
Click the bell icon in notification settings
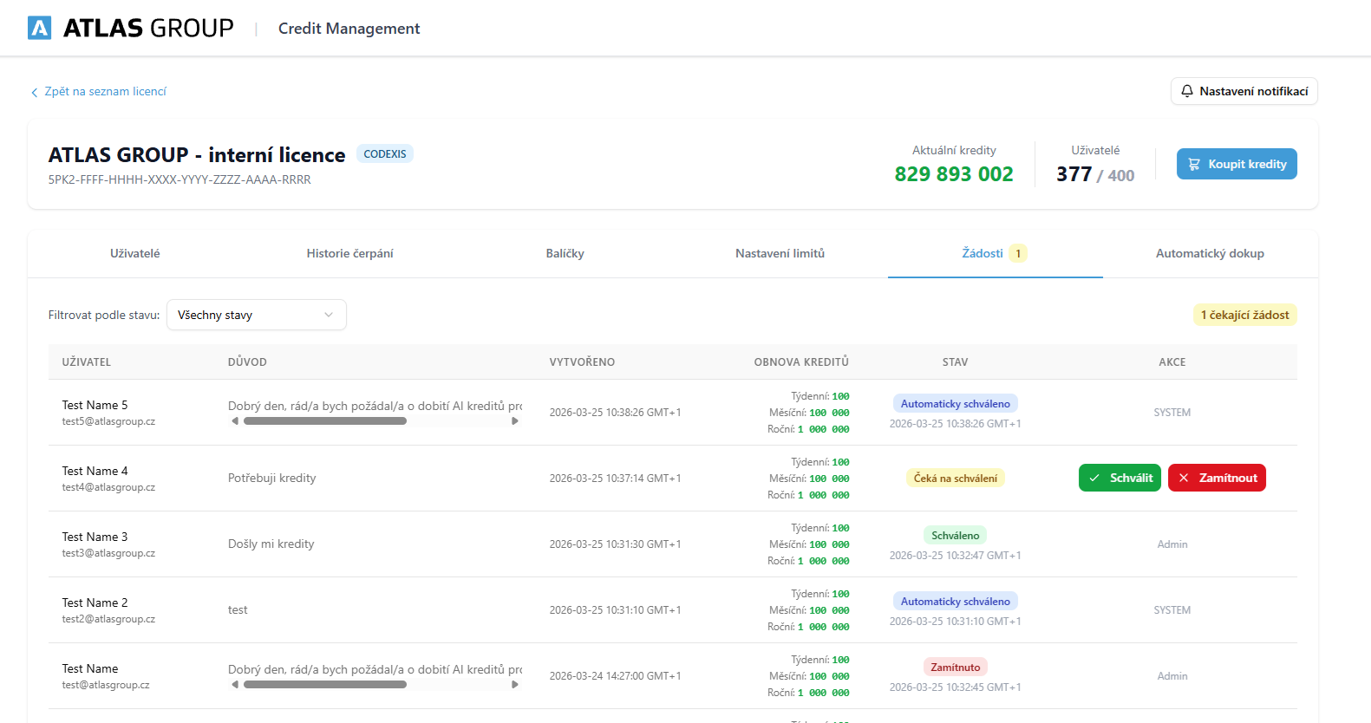pos(1187,91)
